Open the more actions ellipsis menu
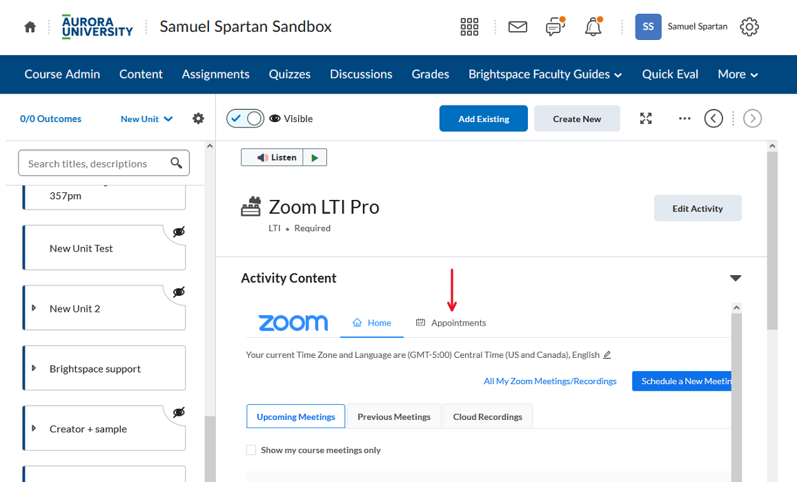 [x=685, y=119]
